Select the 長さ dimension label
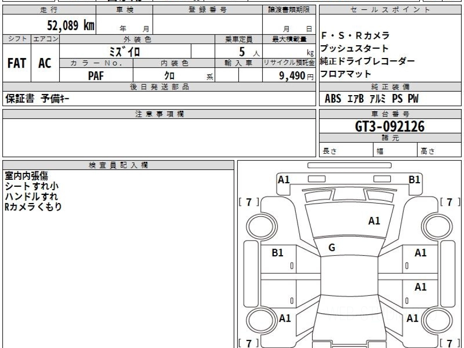 pos(330,152)
